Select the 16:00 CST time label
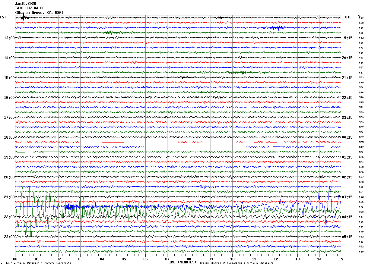The width and height of the screenshot is (365, 267). (x=9, y=98)
